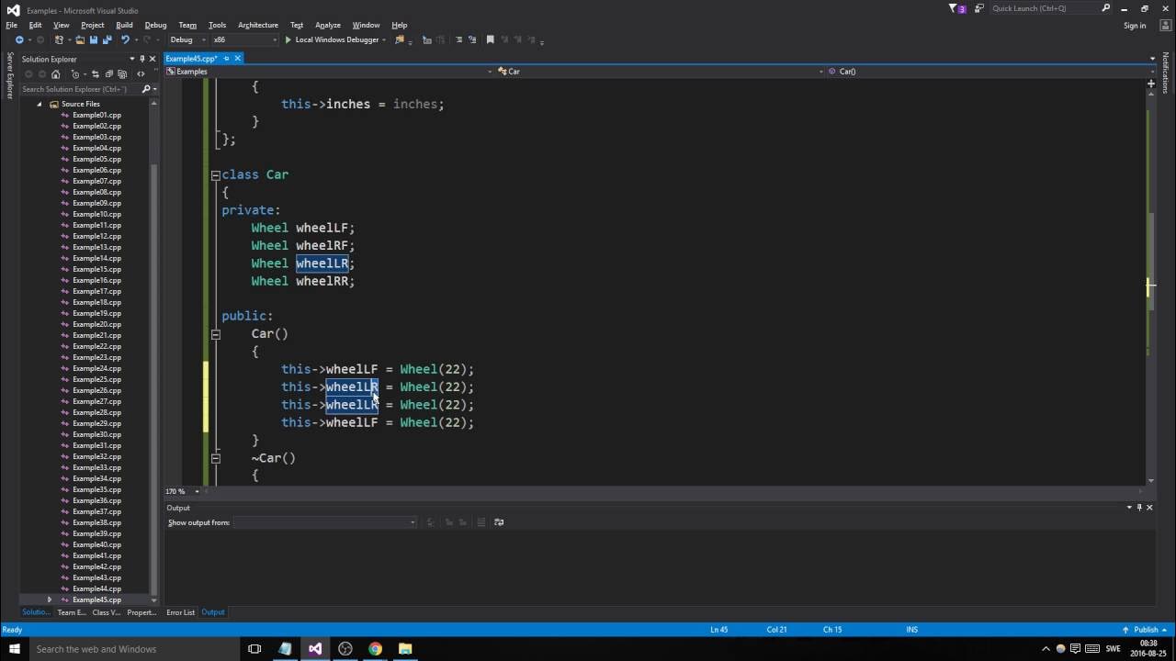Click Publish in the status bar
1176x661 pixels.
(x=1146, y=630)
